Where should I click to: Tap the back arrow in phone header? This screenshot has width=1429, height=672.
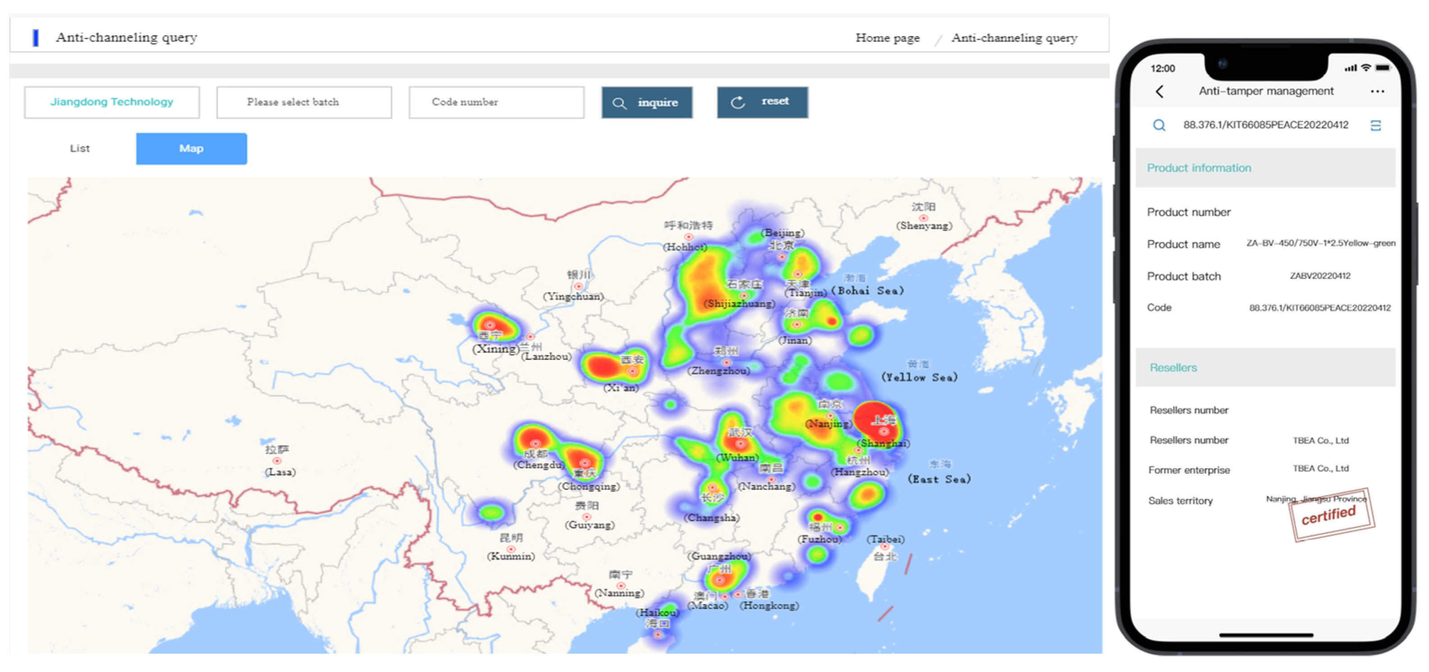click(x=1160, y=91)
